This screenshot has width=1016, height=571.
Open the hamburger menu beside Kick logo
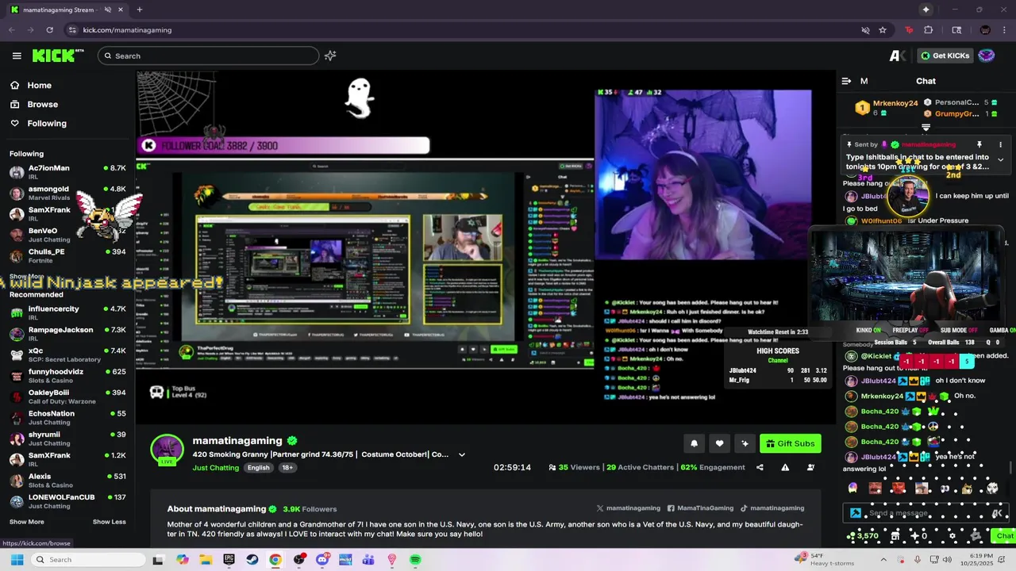coord(17,56)
